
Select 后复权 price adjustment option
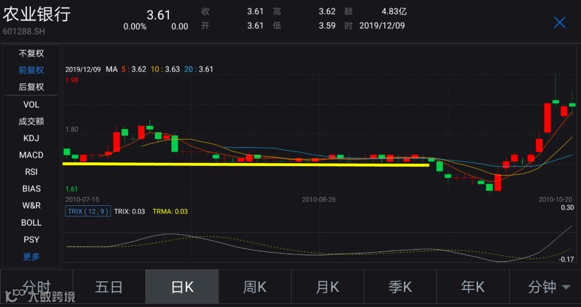[32, 87]
